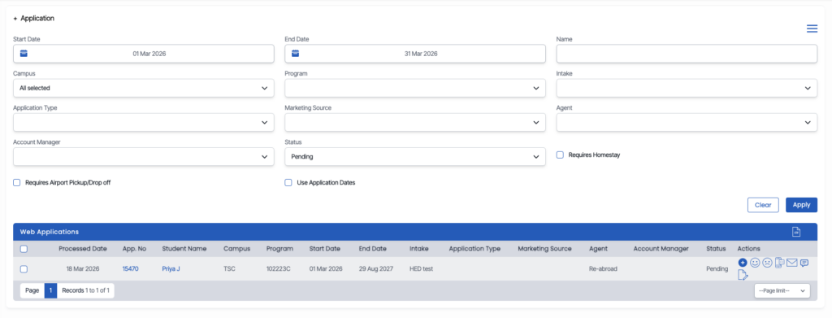
Task: Open the Program dropdown
Action: (415, 88)
